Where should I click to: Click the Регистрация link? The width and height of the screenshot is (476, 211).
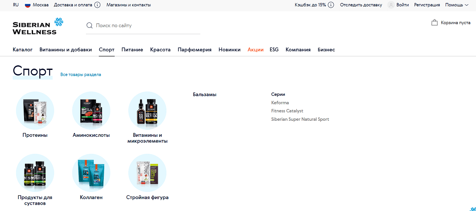(x=427, y=5)
